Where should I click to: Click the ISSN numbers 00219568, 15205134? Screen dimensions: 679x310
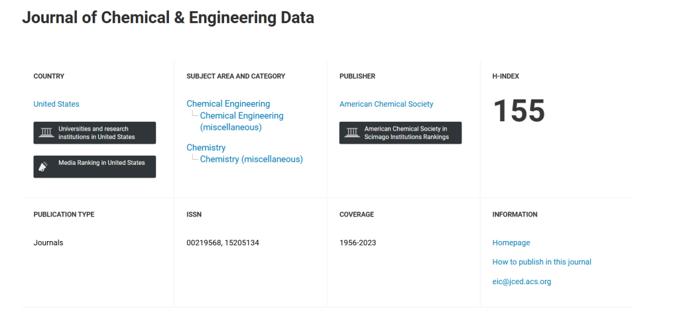click(223, 242)
